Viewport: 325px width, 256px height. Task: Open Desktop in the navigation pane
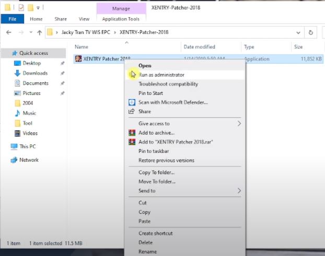tap(32, 63)
